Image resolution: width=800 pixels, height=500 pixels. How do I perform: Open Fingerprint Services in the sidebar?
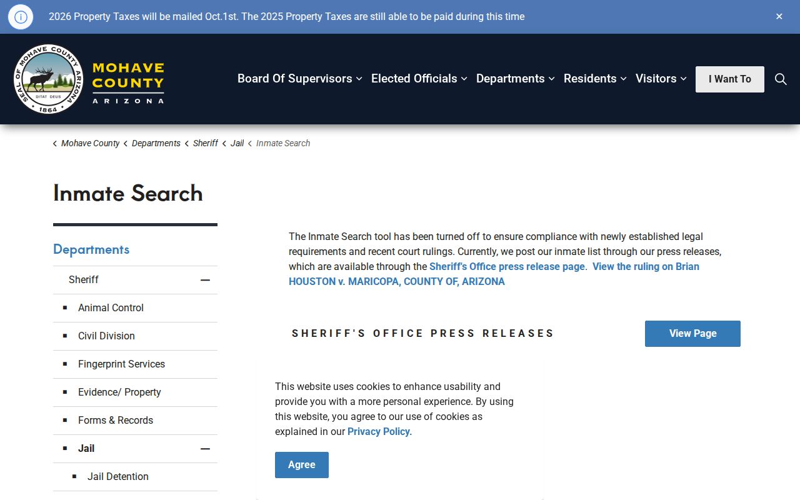pyautogui.click(x=121, y=364)
